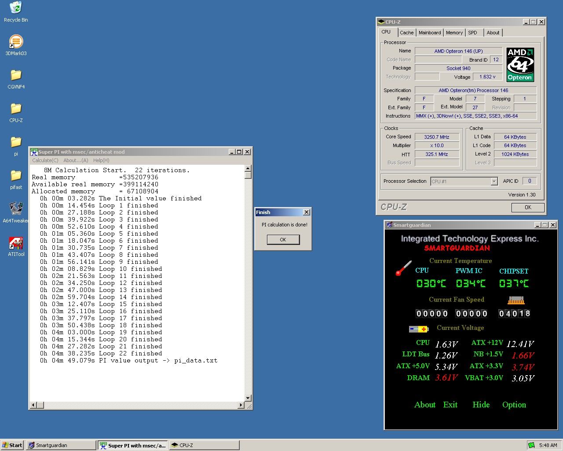
Task: Expand the Processor Selection dropdown in CPU-Z
Action: tap(494, 181)
